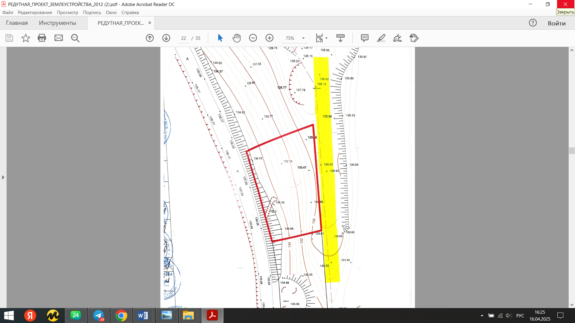Open the Sign document tool
This screenshot has height=323, width=575.
coord(397,38)
